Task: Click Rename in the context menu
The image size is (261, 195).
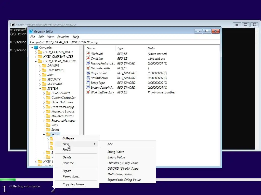Action: coord(76,163)
